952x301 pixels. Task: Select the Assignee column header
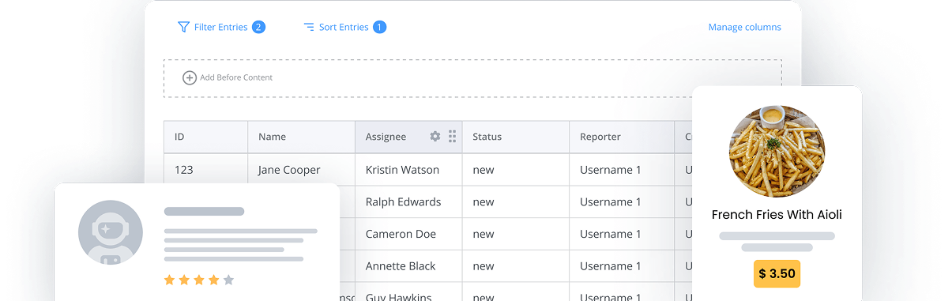[408, 137]
